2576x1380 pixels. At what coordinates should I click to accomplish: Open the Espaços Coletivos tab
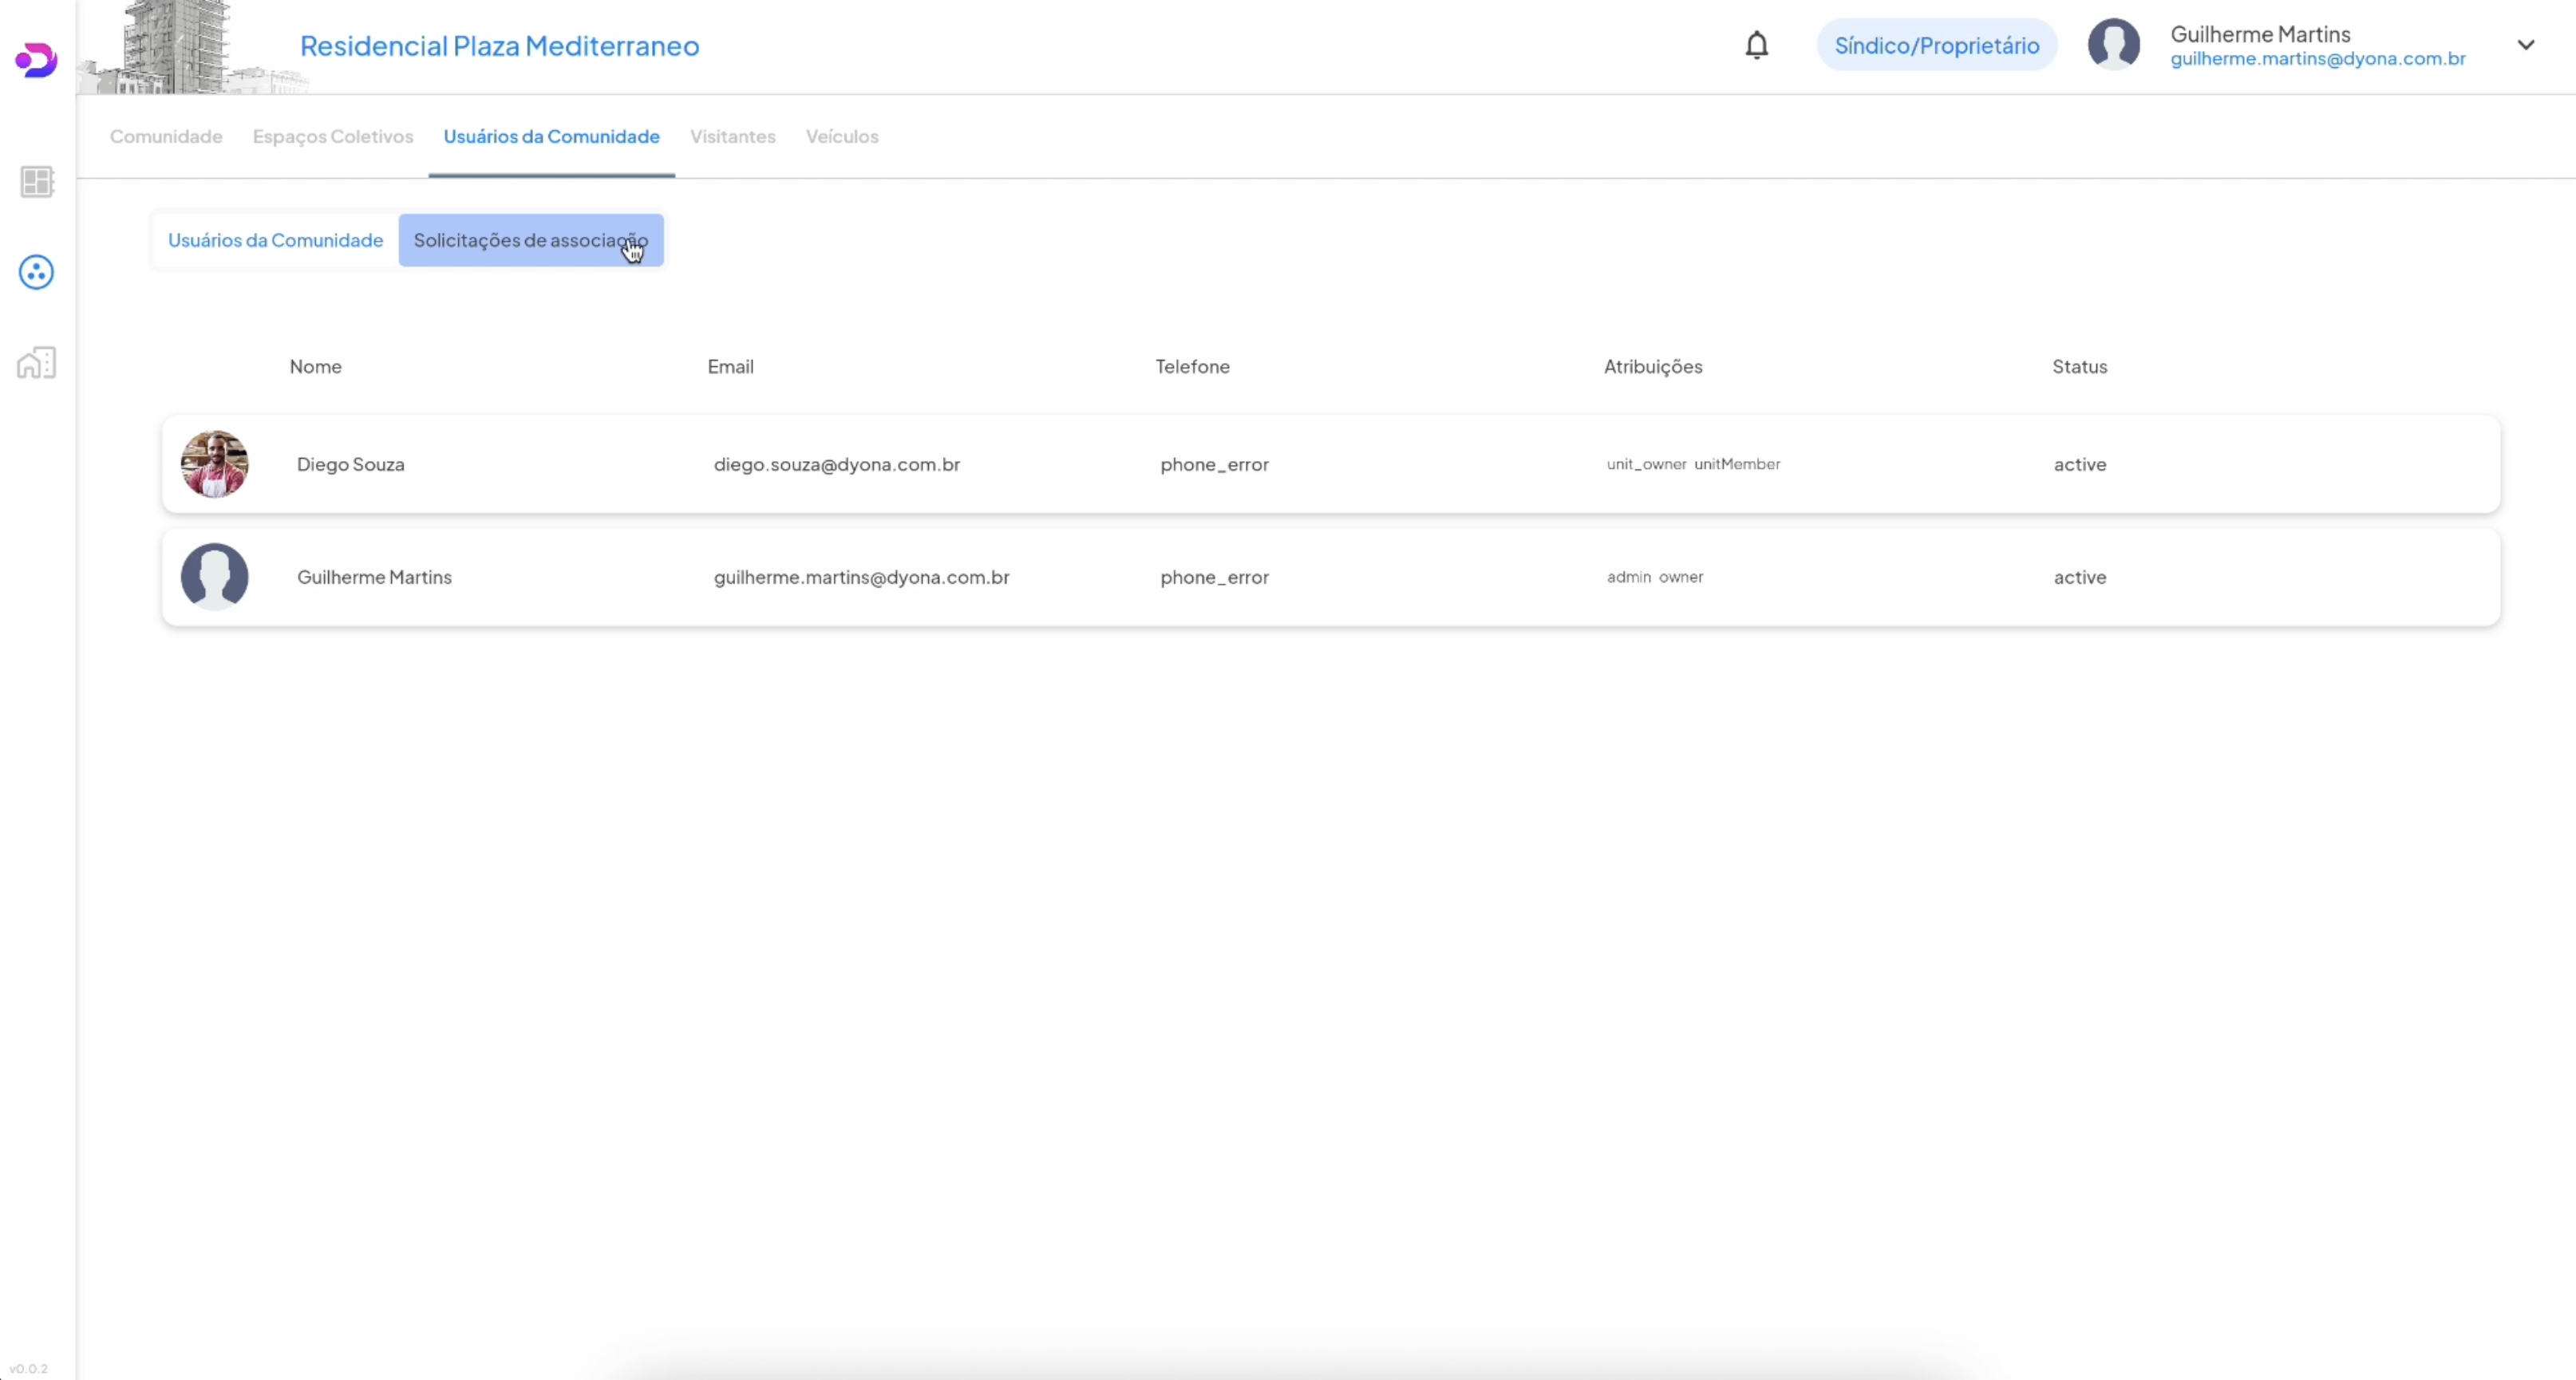pyautogui.click(x=332, y=137)
